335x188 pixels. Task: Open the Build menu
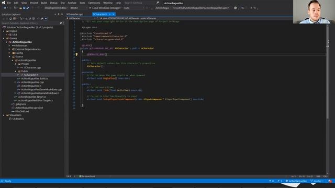[44, 3]
